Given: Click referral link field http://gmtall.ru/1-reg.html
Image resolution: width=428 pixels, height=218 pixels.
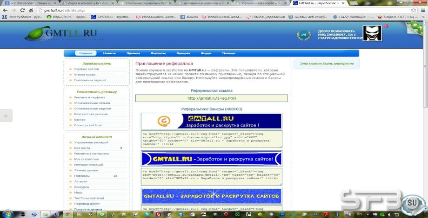Looking at the screenshot, I should click(212, 98).
